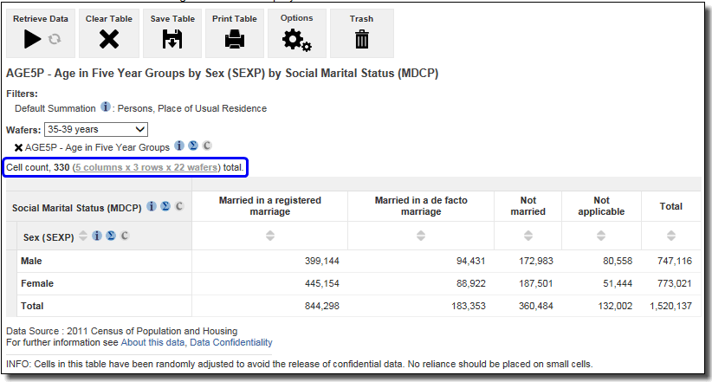Screen dimensions: 712x382
Task: Remove the AGE5P wafer using its X icon
Action: pyautogui.click(x=18, y=148)
